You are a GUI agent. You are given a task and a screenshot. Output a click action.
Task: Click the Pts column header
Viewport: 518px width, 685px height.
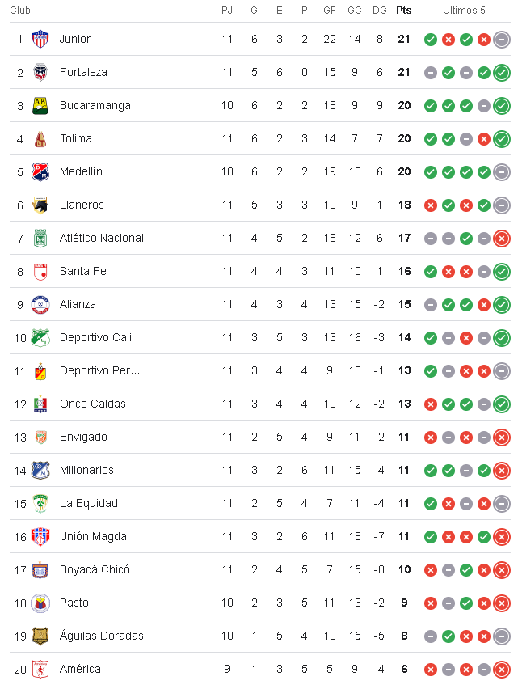[404, 11]
